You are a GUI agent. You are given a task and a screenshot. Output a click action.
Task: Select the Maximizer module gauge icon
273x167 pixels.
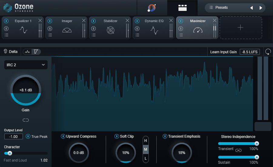coord(198,30)
